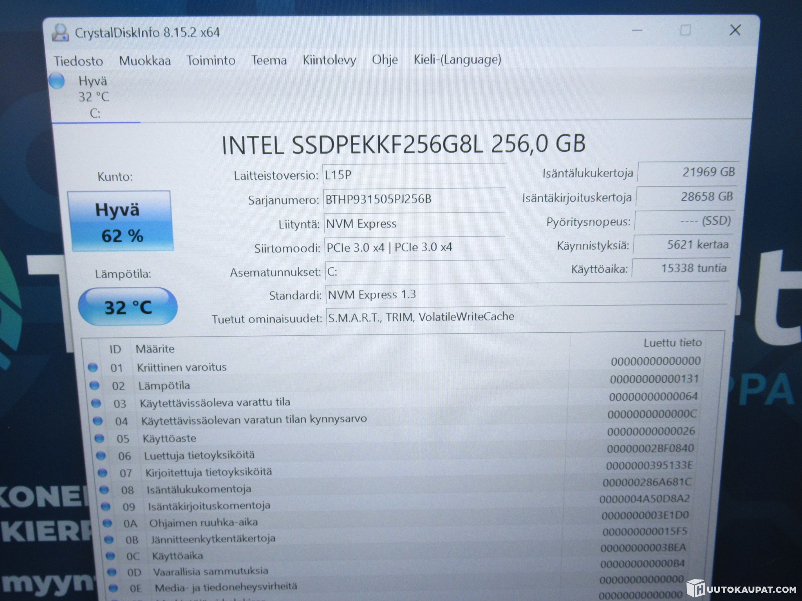Open the Kiintolevy menu

(x=329, y=60)
